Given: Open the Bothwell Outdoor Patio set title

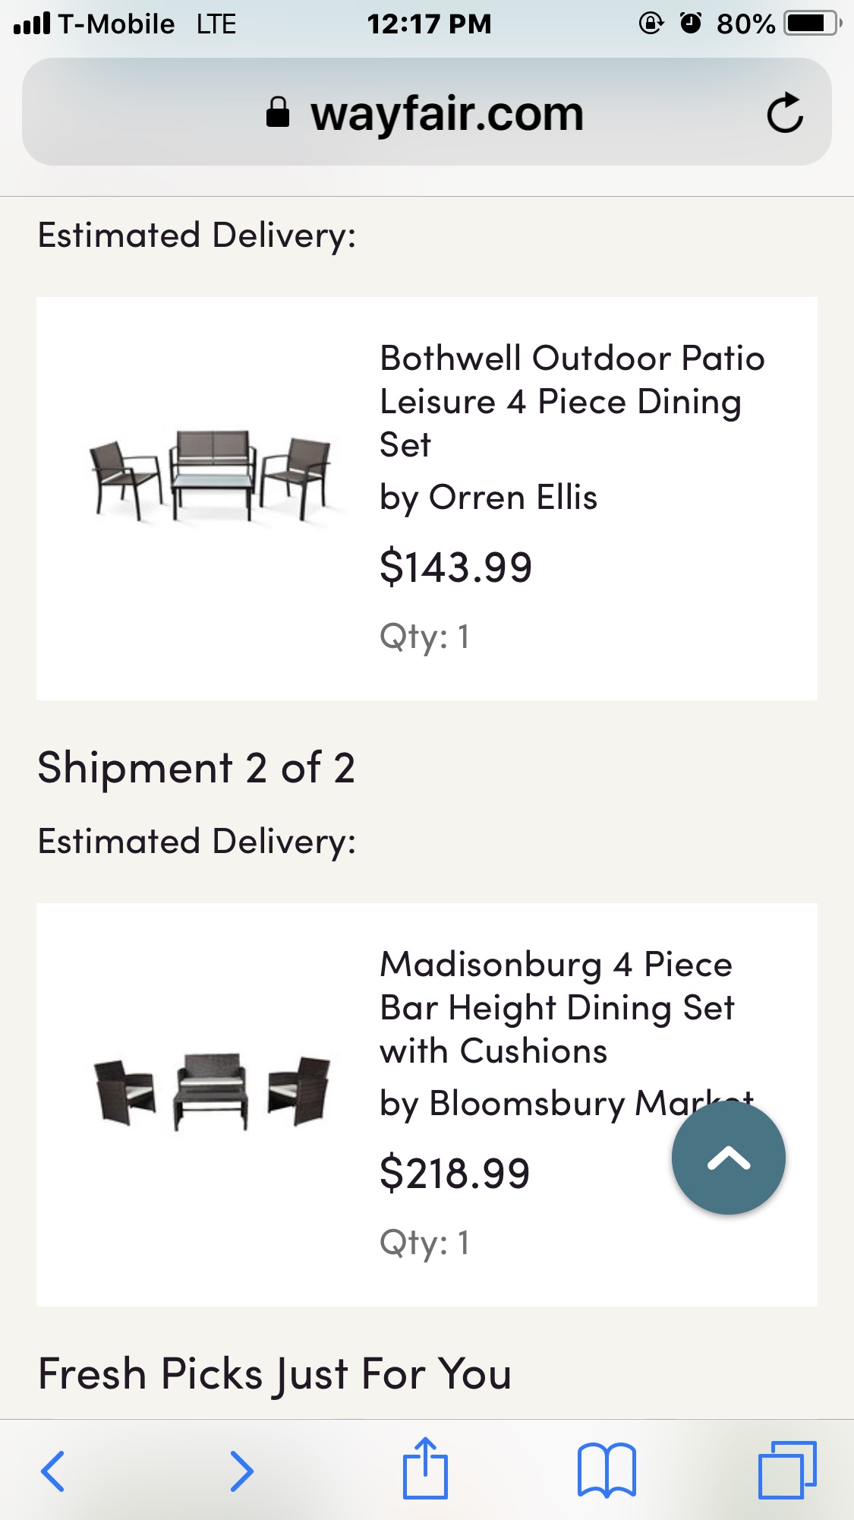Looking at the screenshot, I should point(572,400).
